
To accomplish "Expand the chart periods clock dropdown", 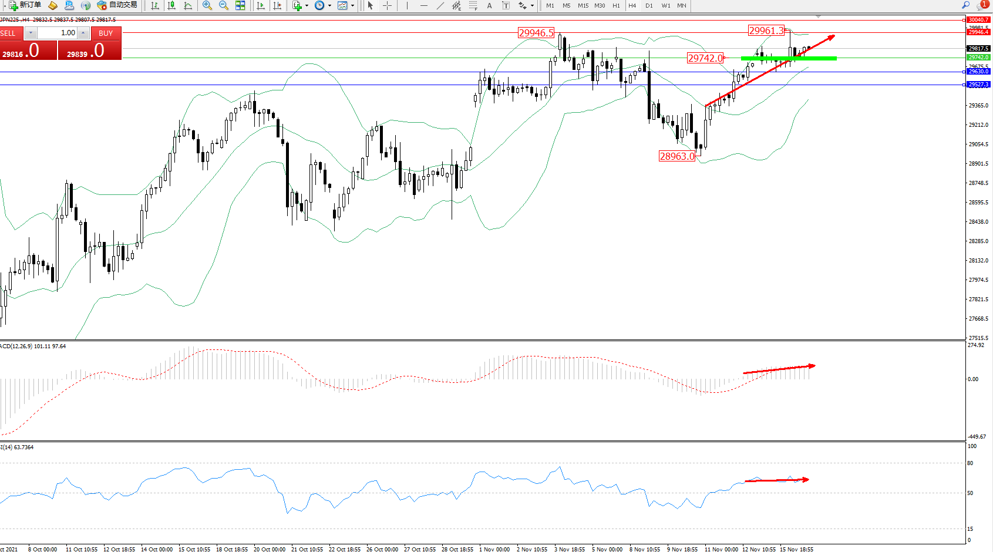I will click(x=329, y=6).
